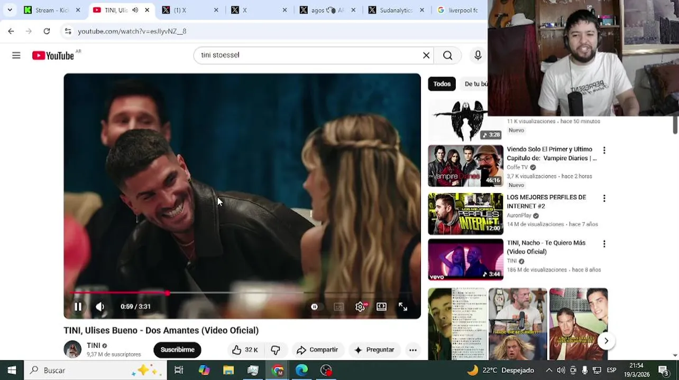The image size is (679, 380).
Task: Open the Windows Start menu
Action: 12,370
